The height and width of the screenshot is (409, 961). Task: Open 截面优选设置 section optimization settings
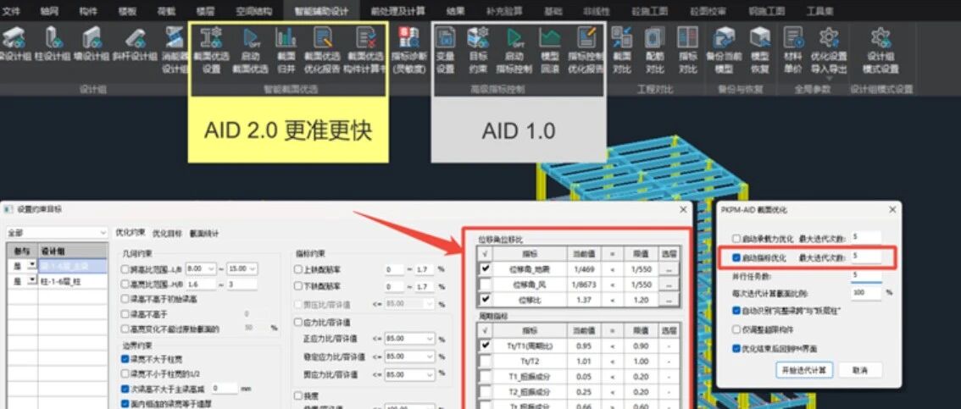[211, 50]
